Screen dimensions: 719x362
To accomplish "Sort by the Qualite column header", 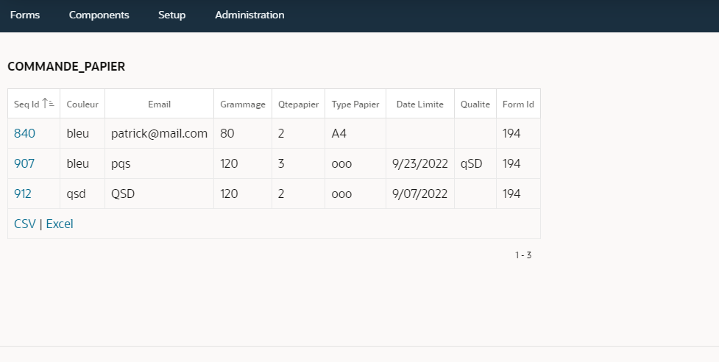I will click(475, 104).
